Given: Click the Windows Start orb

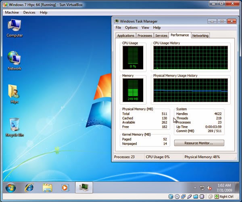Looking at the screenshot, I should [x=10, y=187].
